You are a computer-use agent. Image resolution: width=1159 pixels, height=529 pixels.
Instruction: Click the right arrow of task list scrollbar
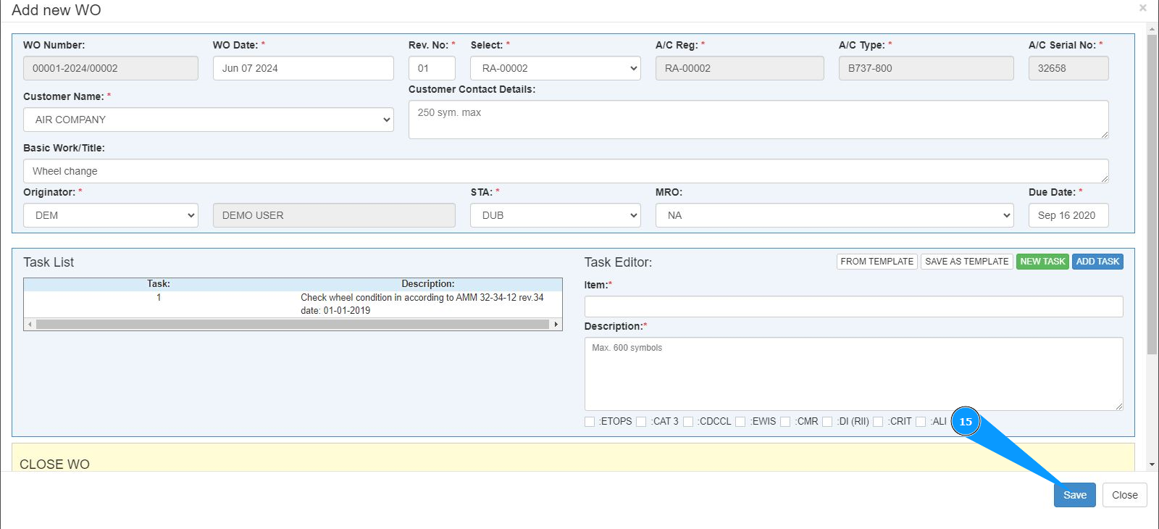click(556, 325)
